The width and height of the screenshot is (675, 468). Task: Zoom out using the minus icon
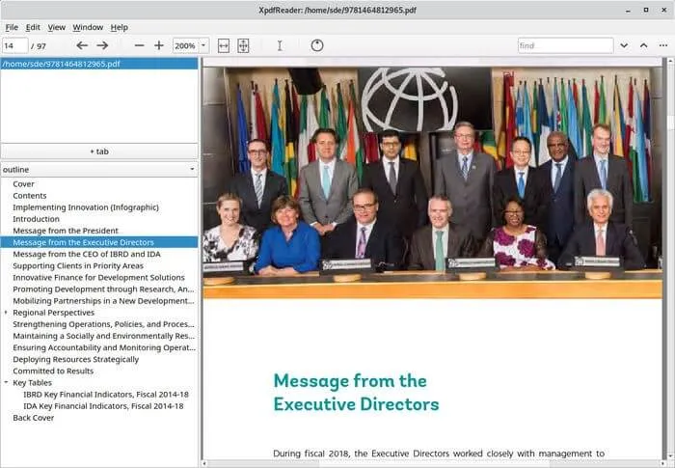(x=139, y=45)
